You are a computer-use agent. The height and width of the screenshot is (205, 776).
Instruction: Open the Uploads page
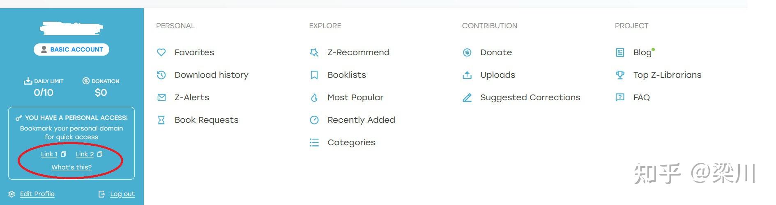[x=497, y=75]
